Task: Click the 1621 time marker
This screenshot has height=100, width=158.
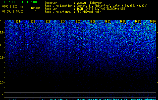Action: [x=17, y=21]
